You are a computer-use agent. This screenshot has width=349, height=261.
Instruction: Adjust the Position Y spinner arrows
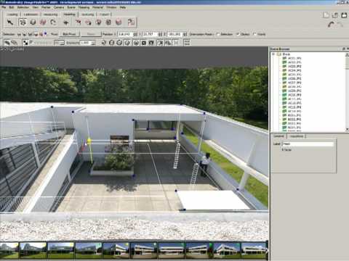160,34
